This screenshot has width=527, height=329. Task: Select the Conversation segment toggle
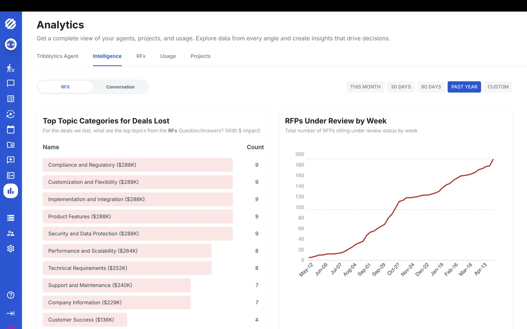(120, 86)
